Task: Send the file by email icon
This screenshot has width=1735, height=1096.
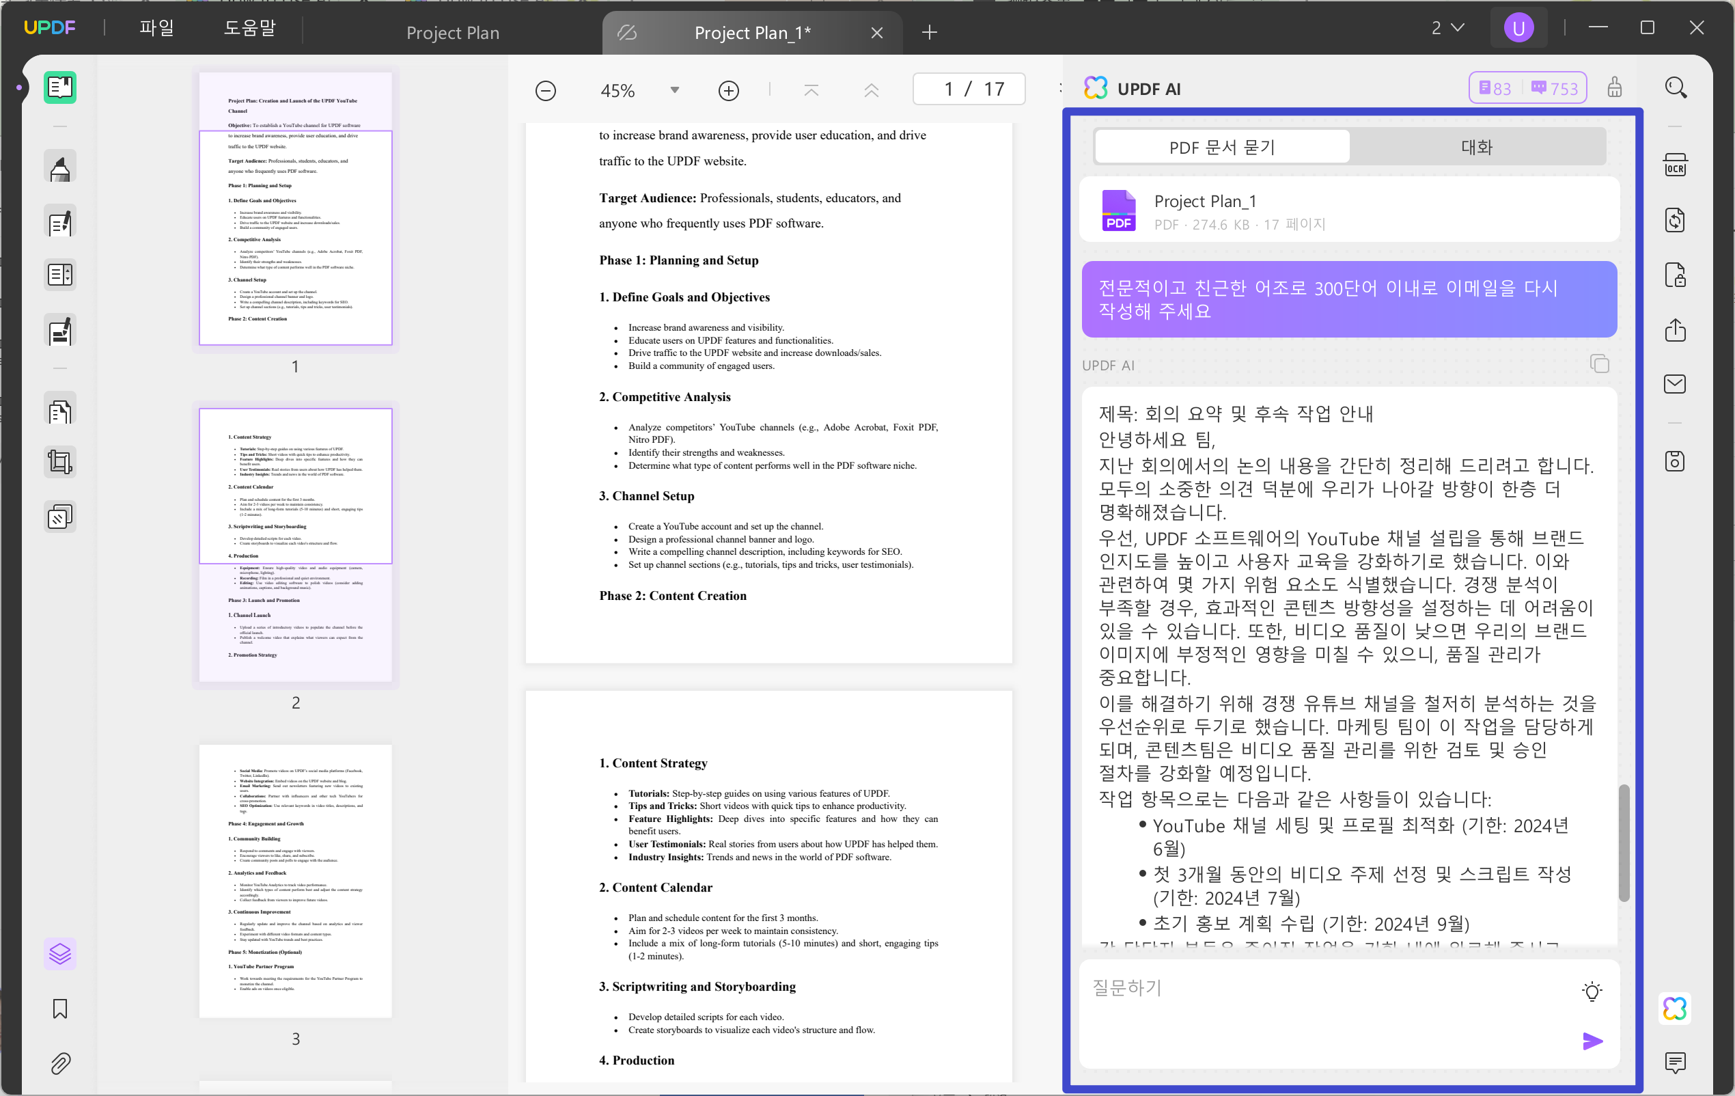Action: pos(1675,384)
